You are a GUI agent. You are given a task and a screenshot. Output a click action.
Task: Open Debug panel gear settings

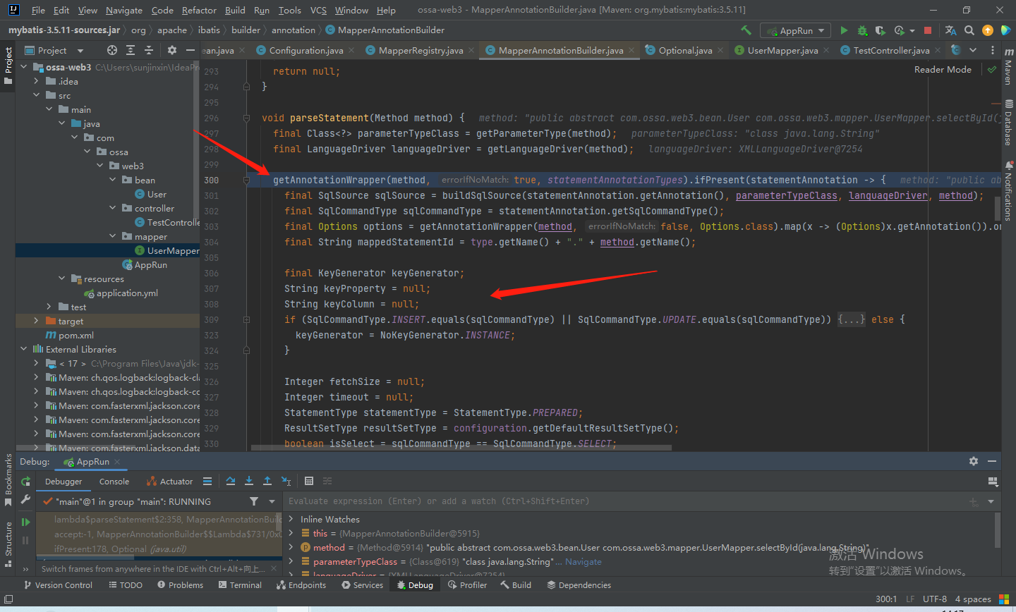click(x=974, y=461)
